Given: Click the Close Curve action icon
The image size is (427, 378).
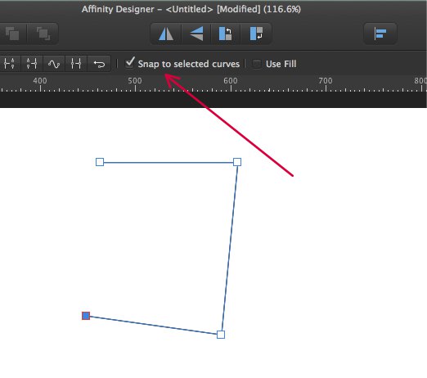Looking at the screenshot, I should [x=32, y=64].
